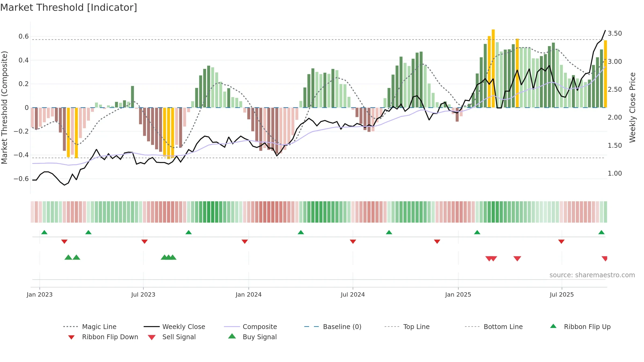
Task: Toggle the Magic Line legend entry
Action: tap(90, 327)
